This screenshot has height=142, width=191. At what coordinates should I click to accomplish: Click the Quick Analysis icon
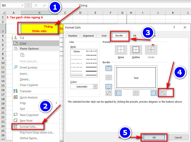pos(16,97)
